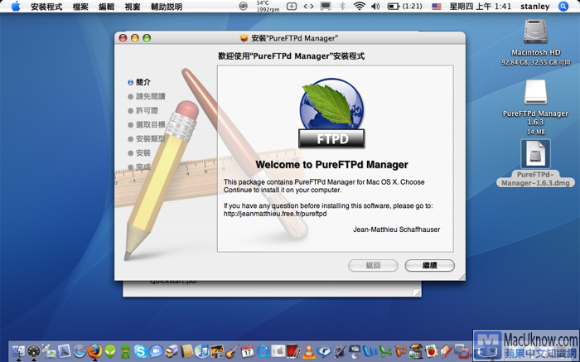Image resolution: width=580 pixels, height=362 pixels.
Task: Open GarageBand guitar icon in Dock
Action: point(232,351)
